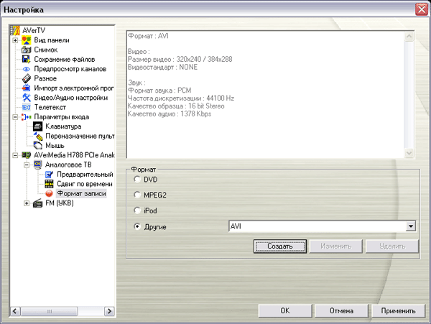
Task: Select Сохранение файлов tree item
Action: point(65,60)
